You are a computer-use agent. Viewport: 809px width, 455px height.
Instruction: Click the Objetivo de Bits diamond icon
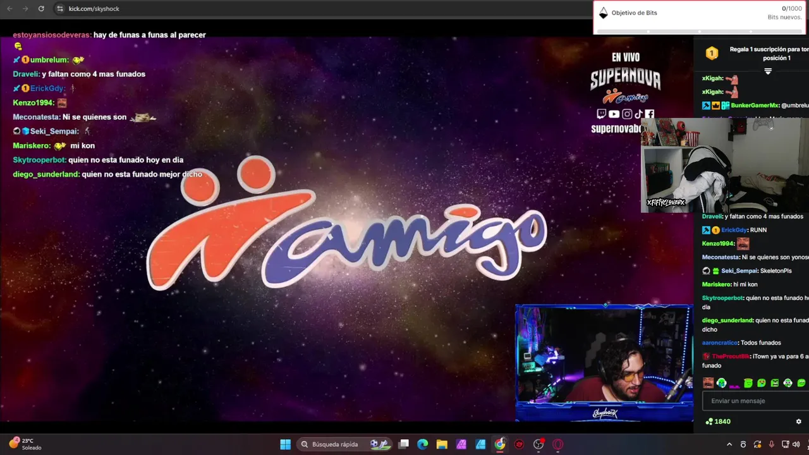[603, 13]
